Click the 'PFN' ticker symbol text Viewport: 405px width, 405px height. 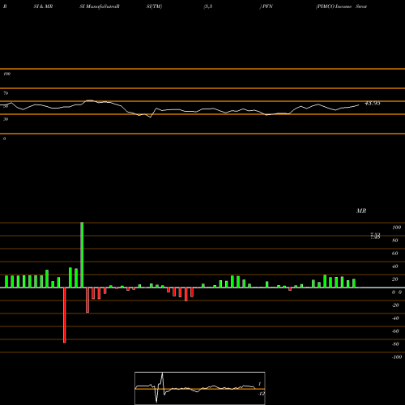[267, 6]
